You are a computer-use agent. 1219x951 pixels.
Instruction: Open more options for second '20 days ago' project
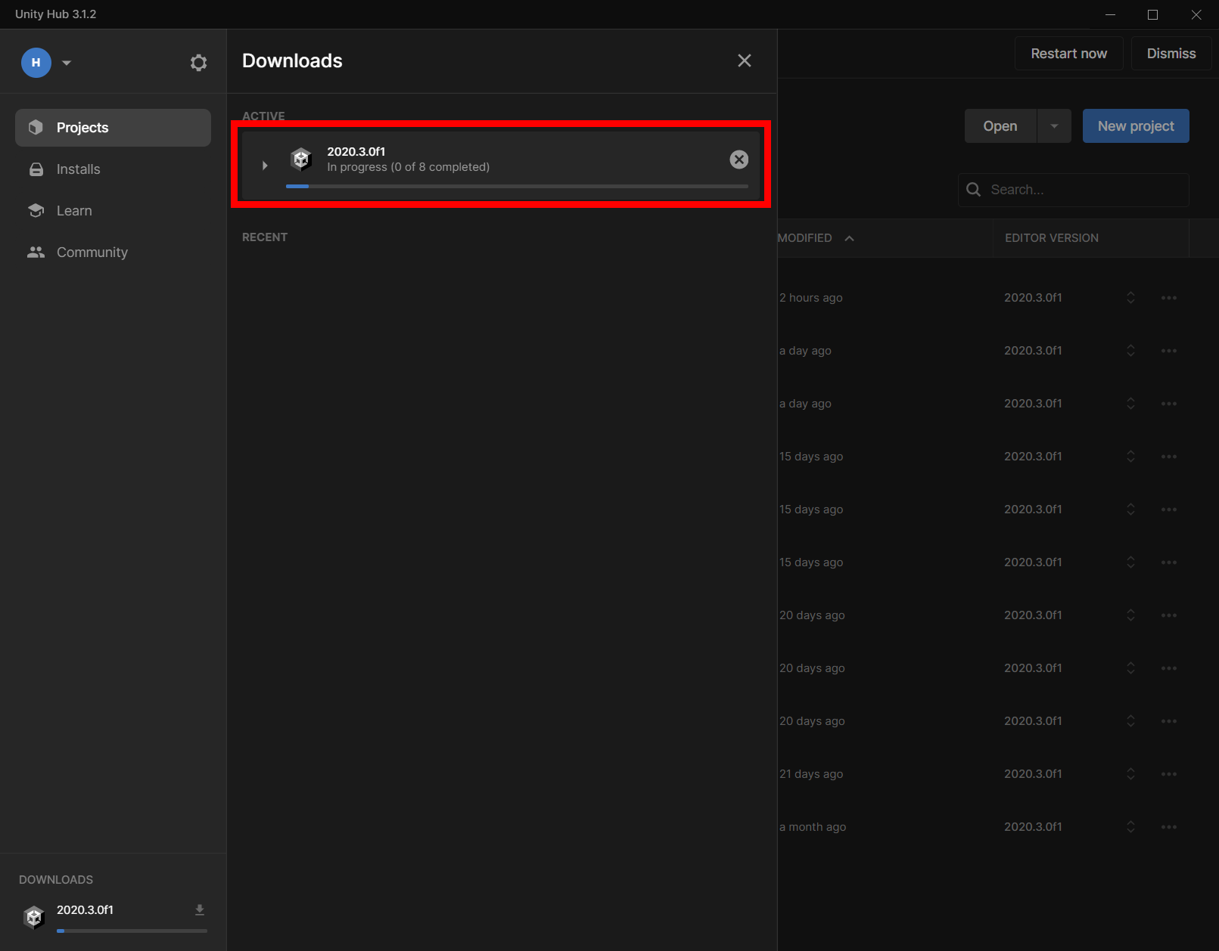(1168, 668)
